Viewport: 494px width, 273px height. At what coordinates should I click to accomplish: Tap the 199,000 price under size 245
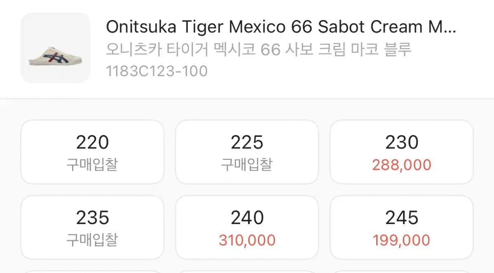coord(402,240)
